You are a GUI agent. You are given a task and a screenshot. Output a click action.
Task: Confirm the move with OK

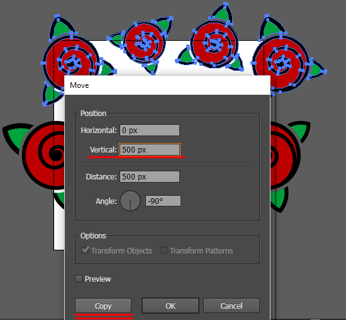point(170,306)
